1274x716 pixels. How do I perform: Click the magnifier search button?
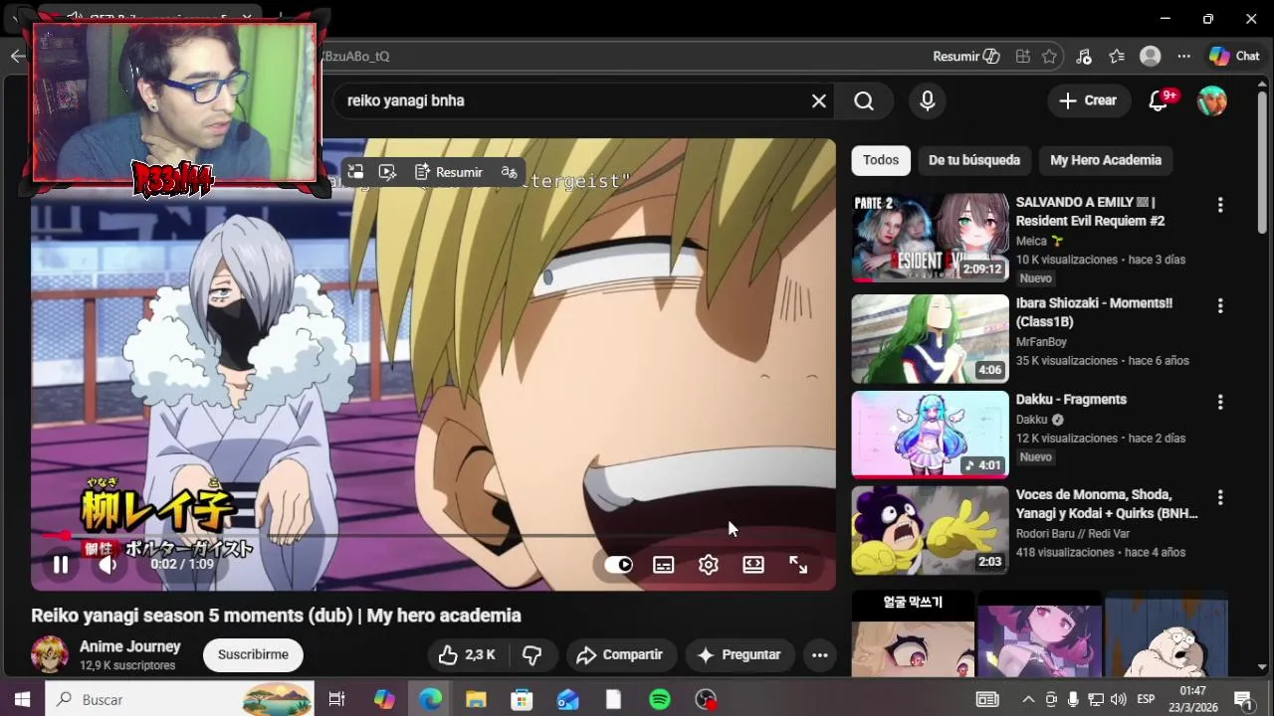click(x=864, y=100)
